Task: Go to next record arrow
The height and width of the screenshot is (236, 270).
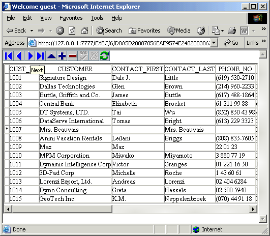Action: pyautogui.click(x=30, y=56)
